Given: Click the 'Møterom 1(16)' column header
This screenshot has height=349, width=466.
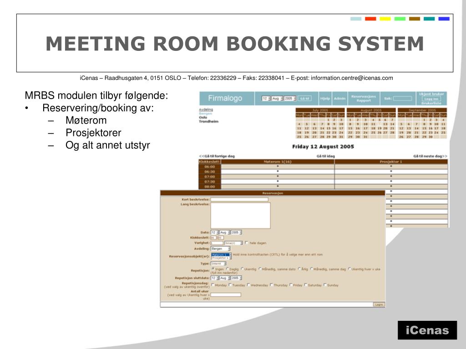Looking at the screenshot, I should (x=278, y=162).
